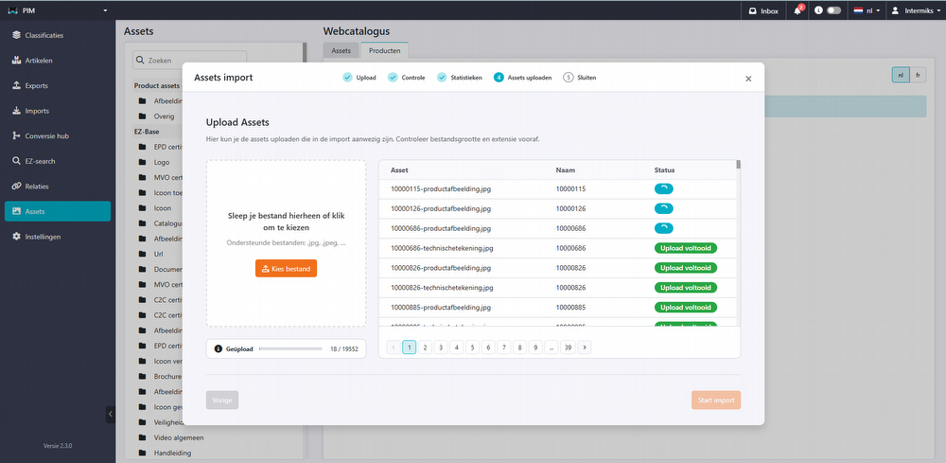The image size is (946, 463).
Task: Toggle the info switch in top bar
Action: (833, 10)
